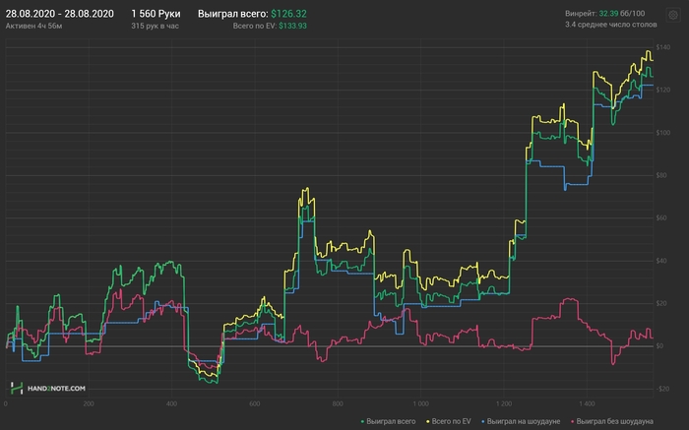The width and height of the screenshot is (689, 430).
Task: Toggle the 'Всего по EV' legend entry
Action: click(x=449, y=421)
